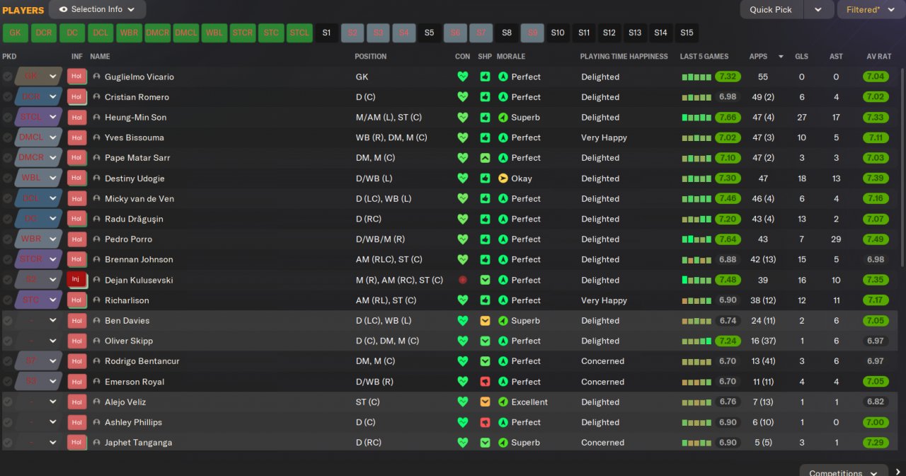Click Kulusevski's green match sharpness icon
The height and width of the screenshot is (476, 906).
[x=485, y=280]
